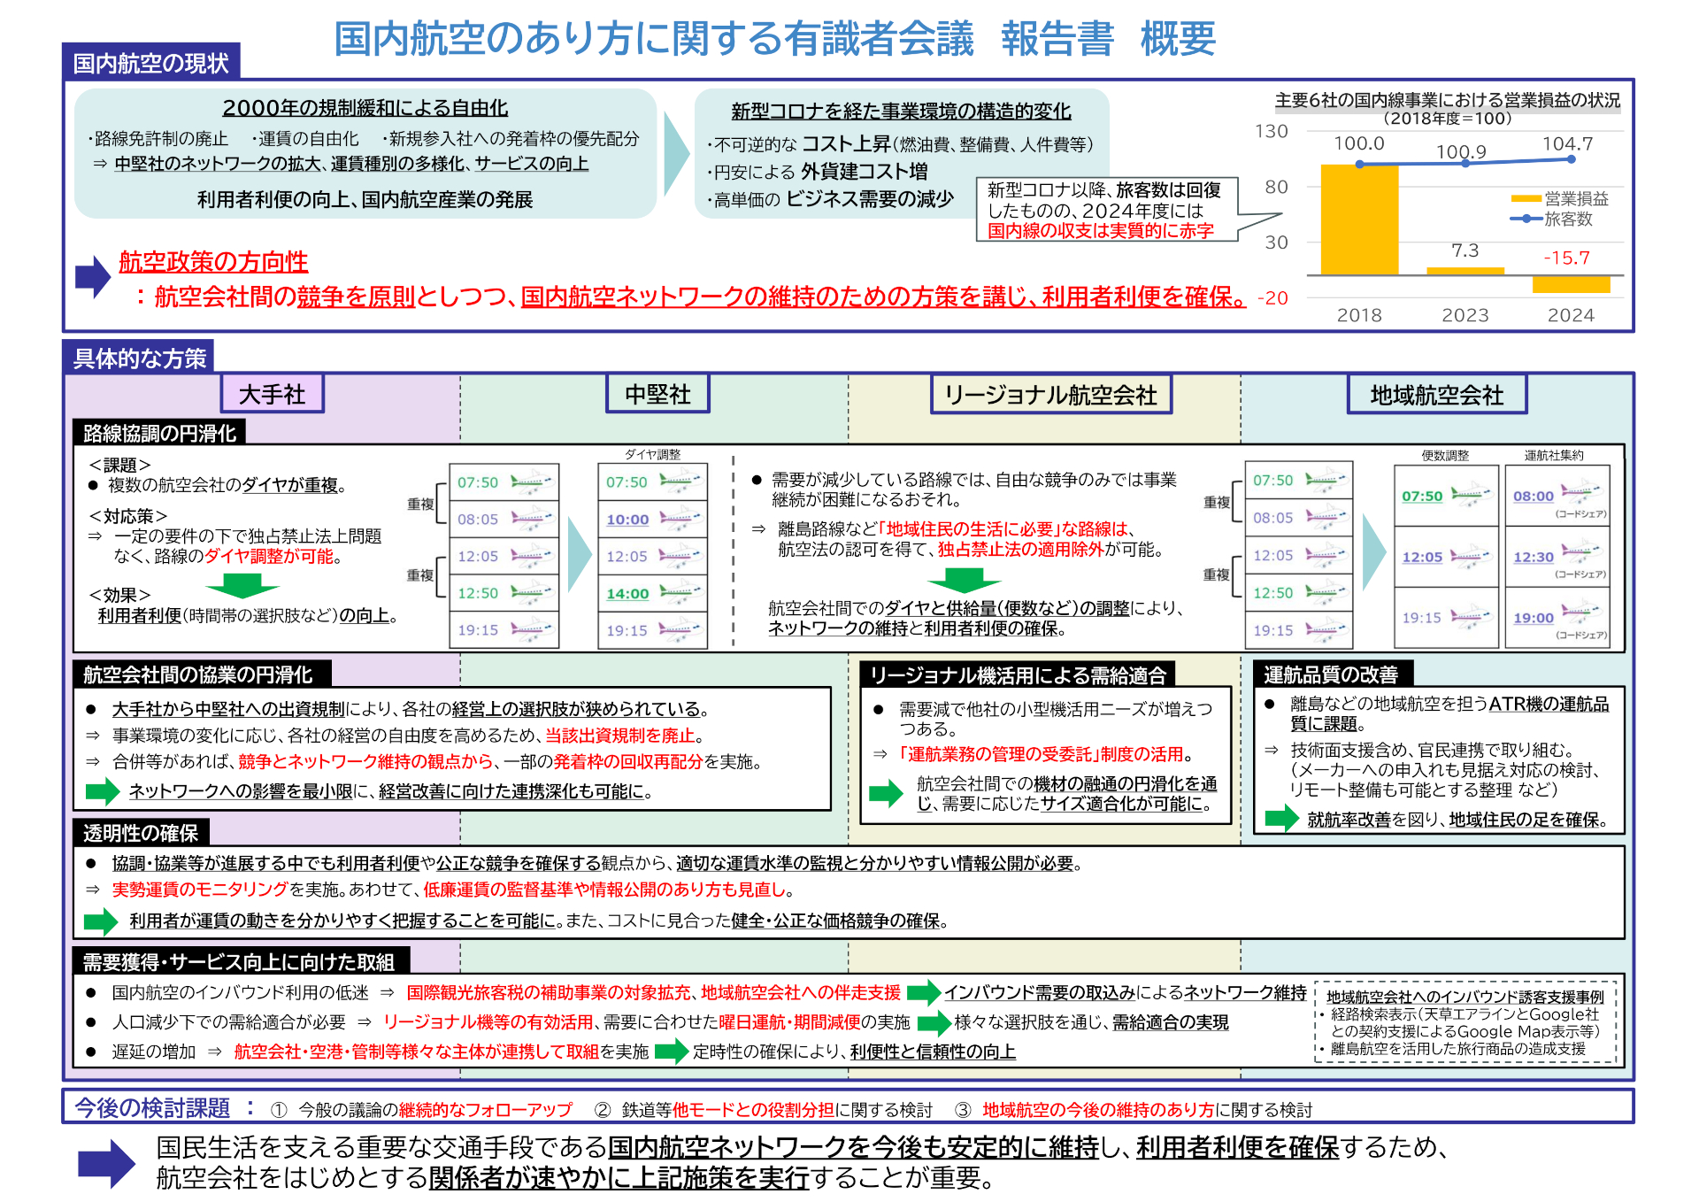The width and height of the screenshot is (1699, 1202).
Task: Click the red text 実勢運賃のモニタリング
Action: (200, 889)
